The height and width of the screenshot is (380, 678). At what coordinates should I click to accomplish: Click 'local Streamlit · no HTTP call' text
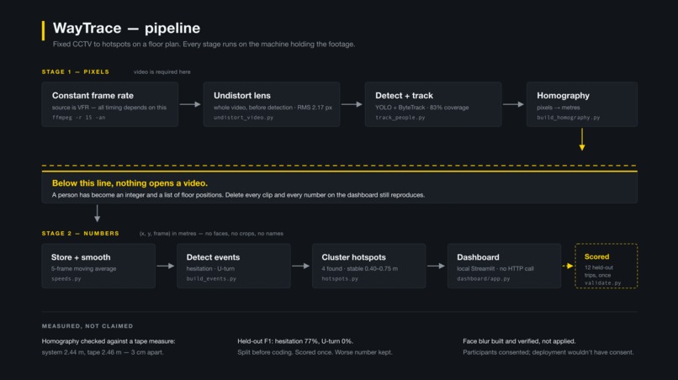pyautogui.click(x=495, y=268)
